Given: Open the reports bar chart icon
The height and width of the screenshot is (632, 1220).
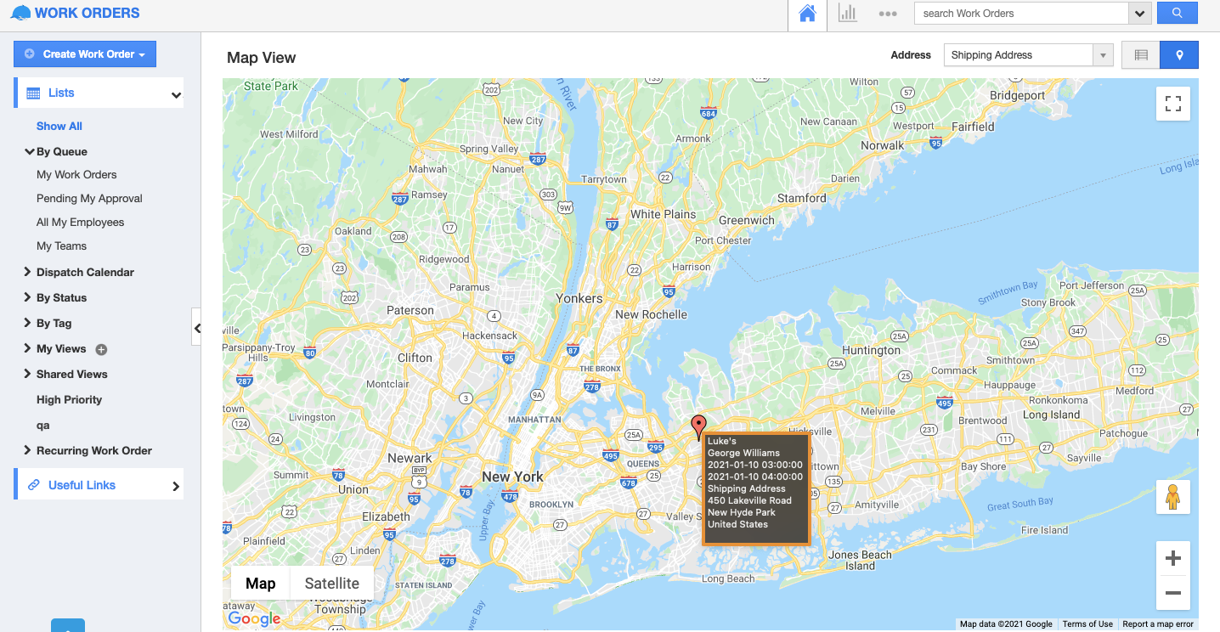Looking at the screenshot, I should point(847,14).
